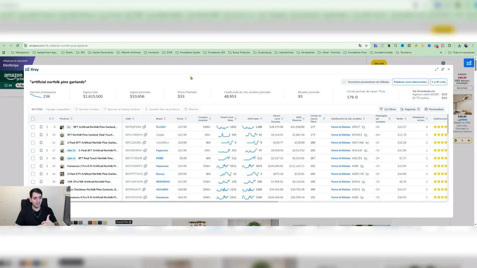Open the Filtros funnel icon
477x268 pixels.
(382, 109)
